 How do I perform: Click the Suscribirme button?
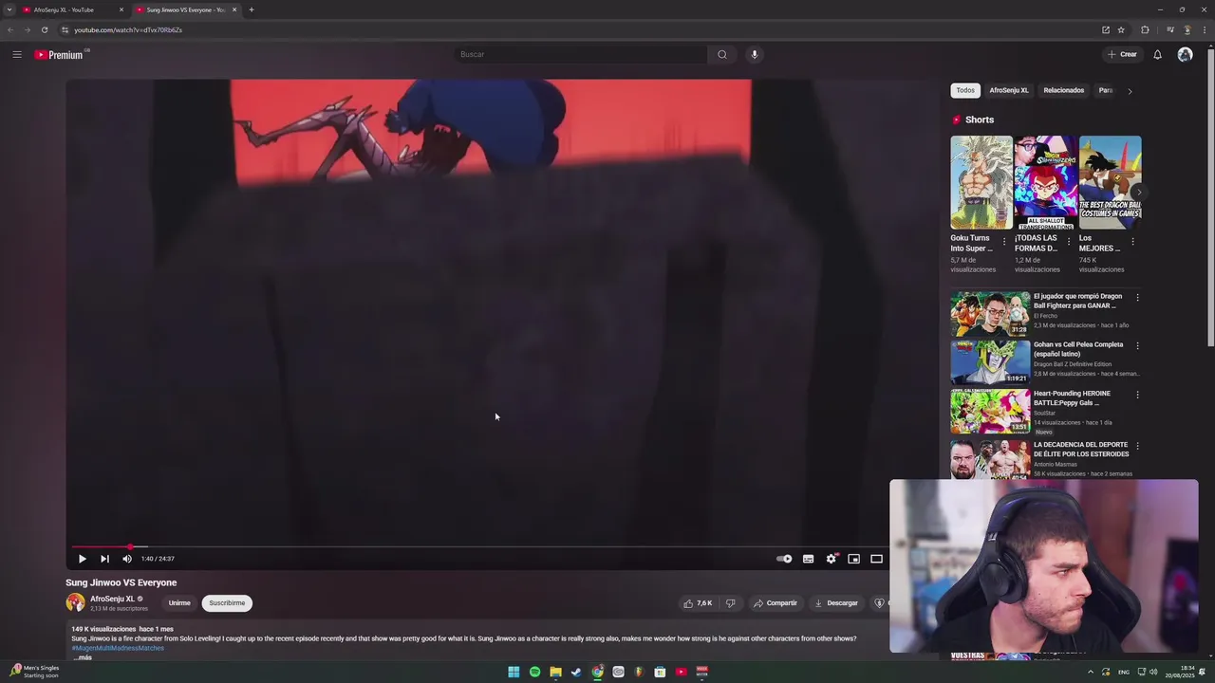click(227, 602)
